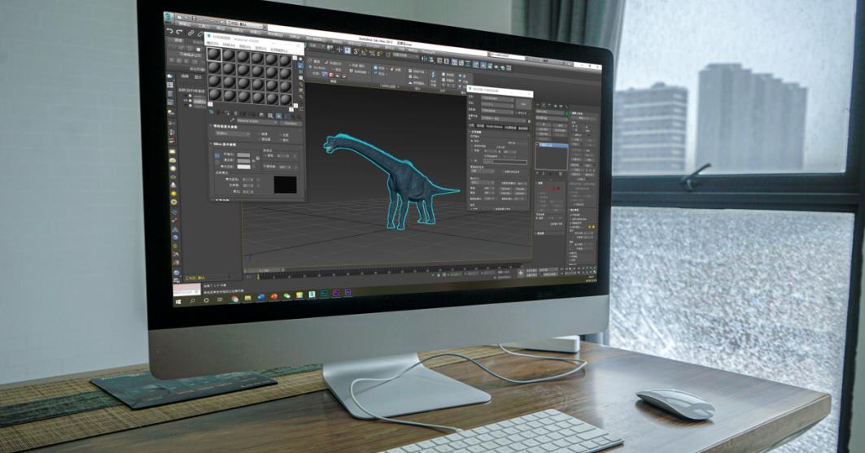Image resolution: width=865 pixels, height=453 pixels.
Task: Open the Rendered Frame Window icon
Action: pos(490,66)
